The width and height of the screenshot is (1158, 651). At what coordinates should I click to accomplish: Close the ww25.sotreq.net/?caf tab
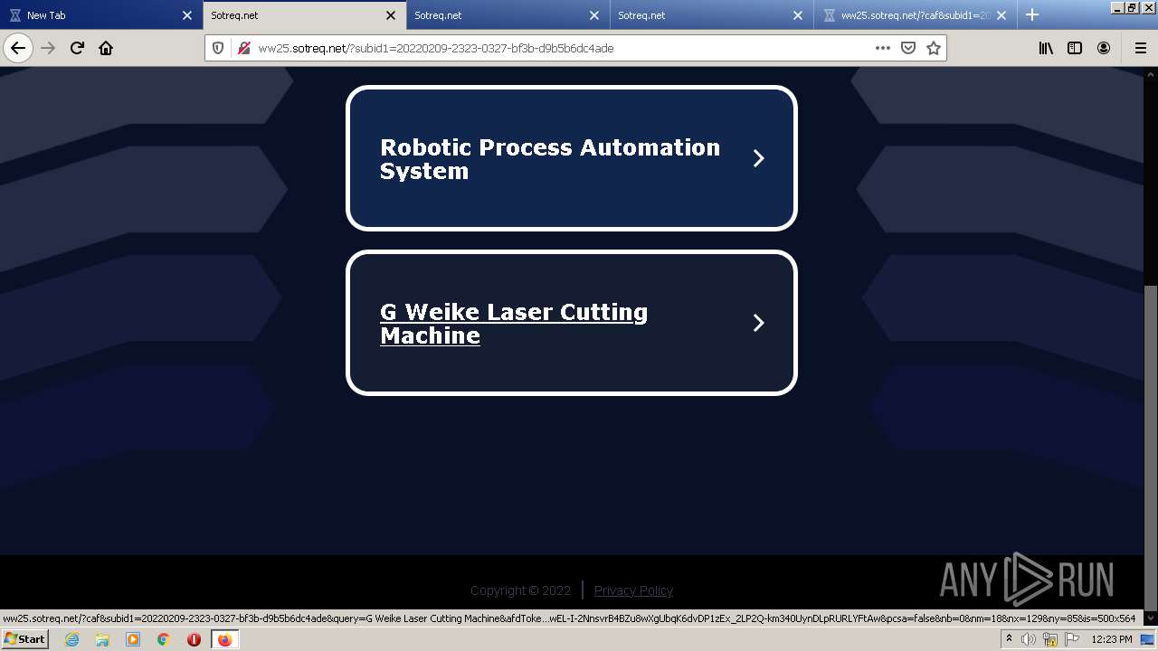[1001, 15]
